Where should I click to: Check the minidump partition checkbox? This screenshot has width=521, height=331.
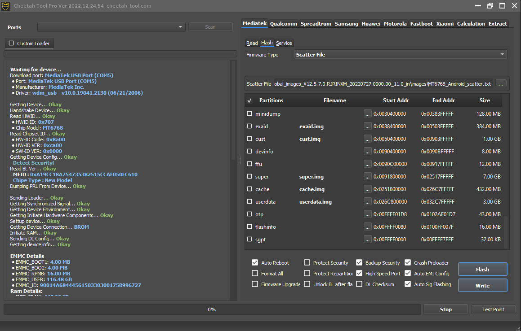249,113
